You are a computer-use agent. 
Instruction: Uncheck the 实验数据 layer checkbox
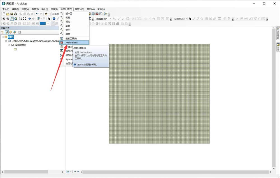(x=13, y=45)
